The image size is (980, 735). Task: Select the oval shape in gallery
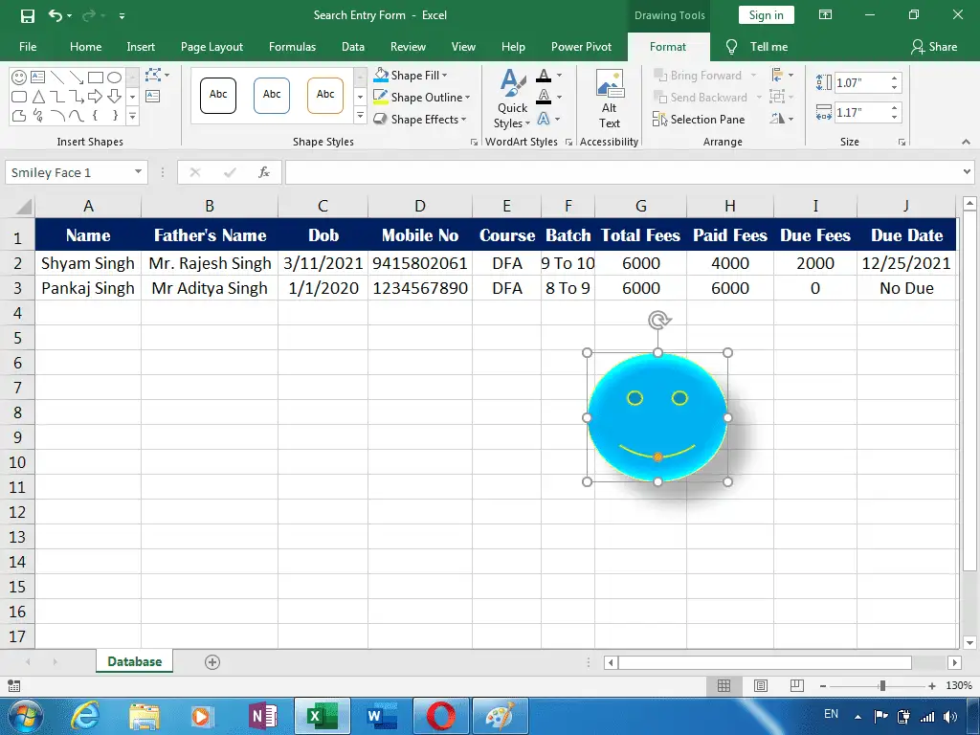pyautogui.click(x=114, y=78)
